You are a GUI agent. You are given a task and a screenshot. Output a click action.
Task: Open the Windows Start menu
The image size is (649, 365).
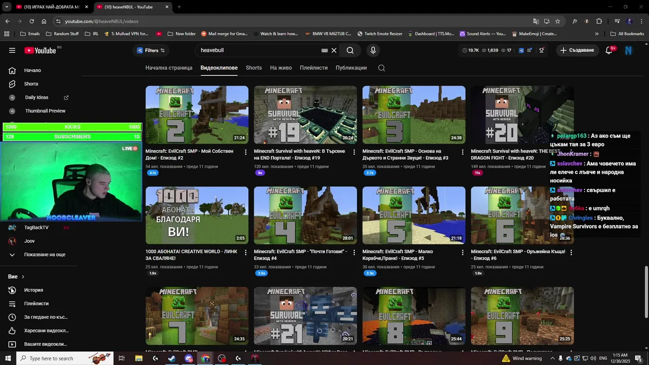tap(8, 358)
